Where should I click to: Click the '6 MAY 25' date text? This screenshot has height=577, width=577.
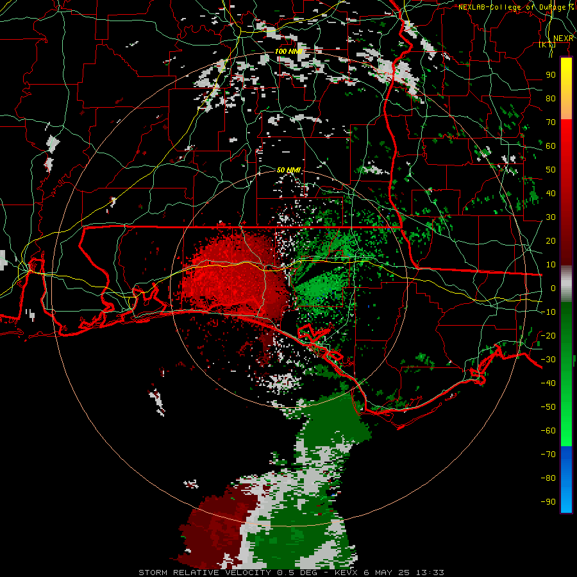pos(387,573)
